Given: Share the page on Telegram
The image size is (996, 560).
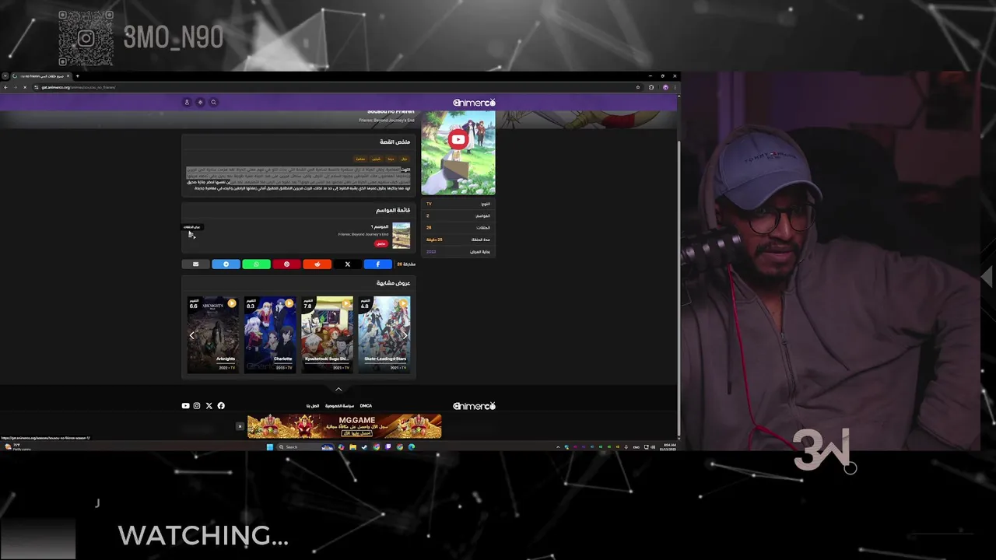Looking at the screenshot, I should click(226, 264).
